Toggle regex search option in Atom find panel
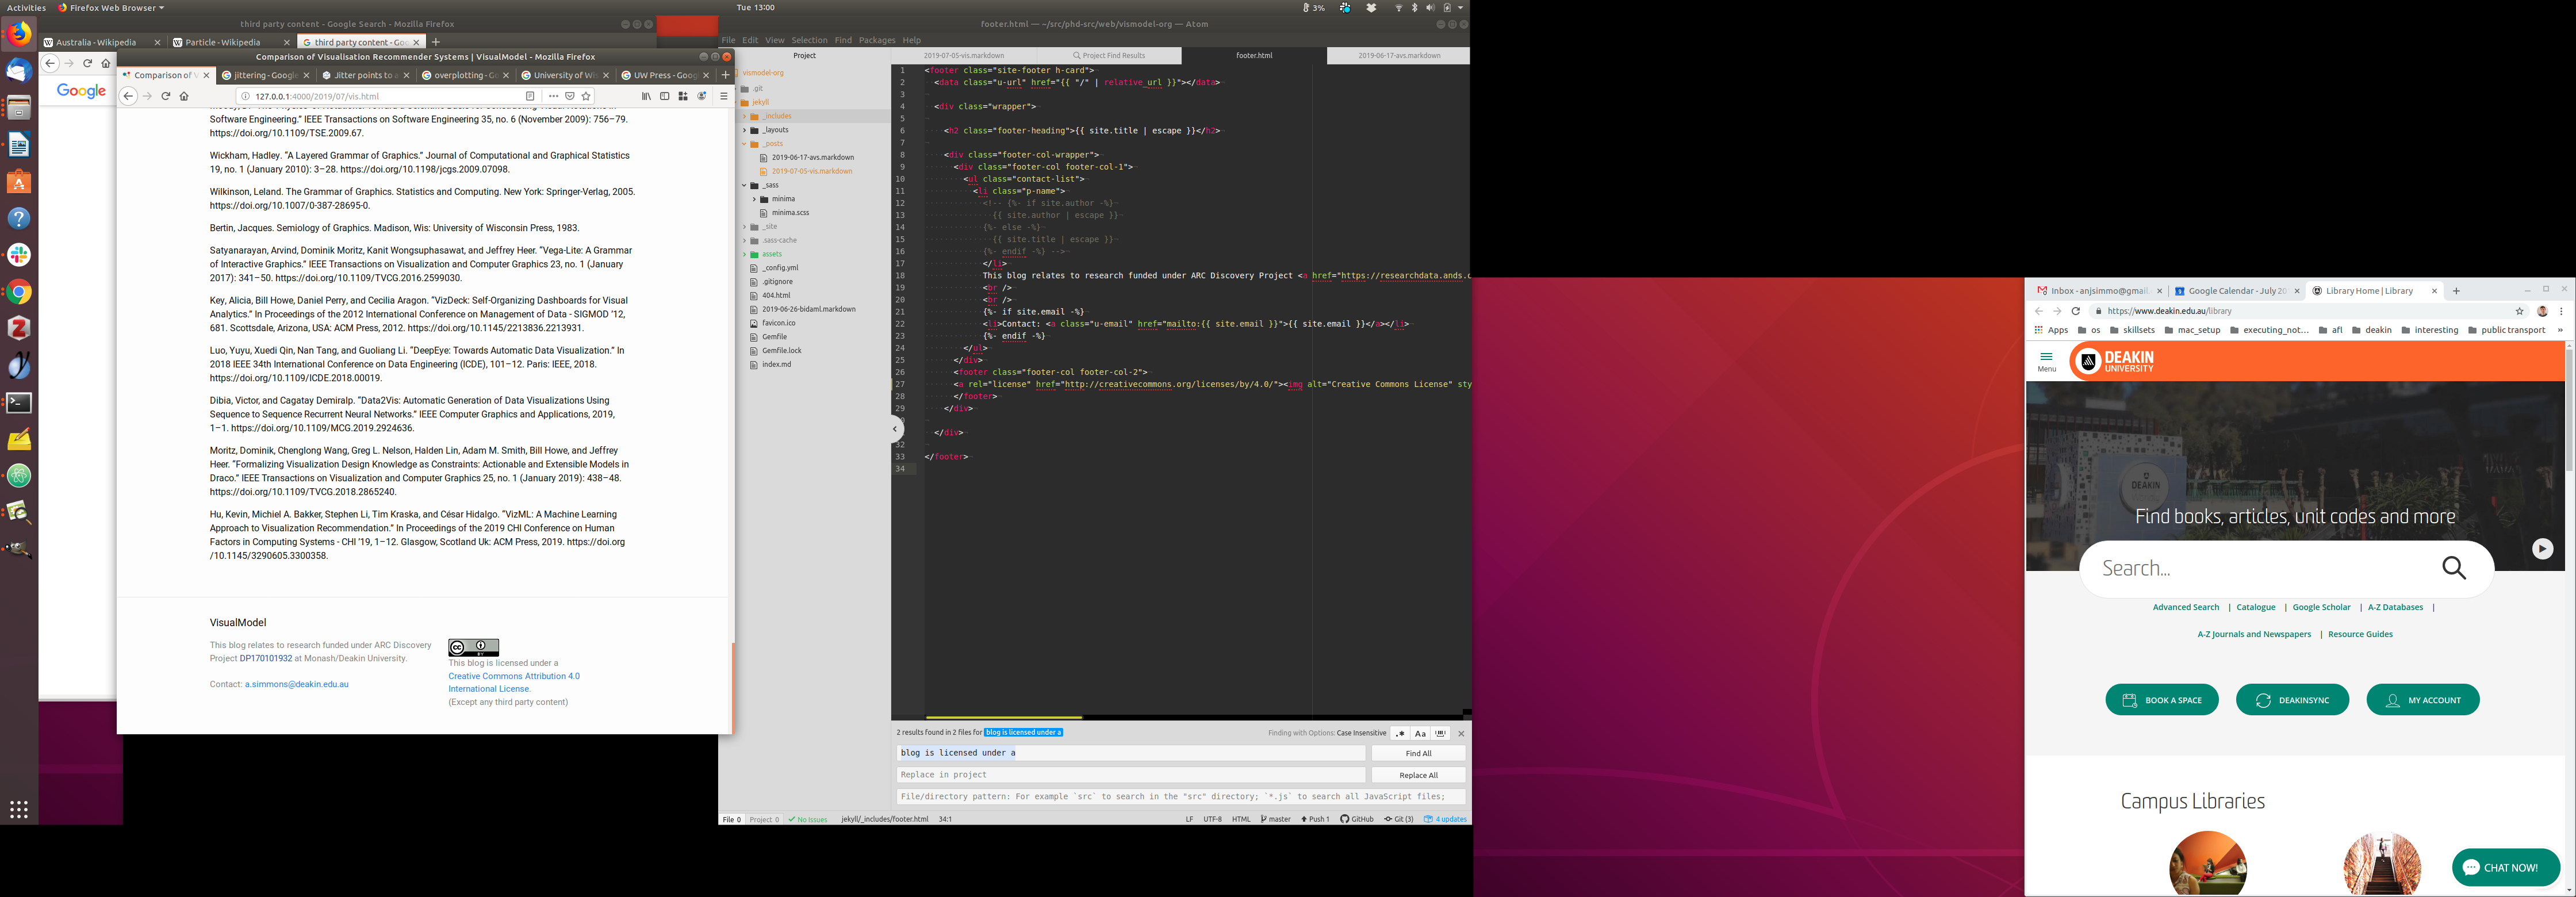 click(1400, 733)
